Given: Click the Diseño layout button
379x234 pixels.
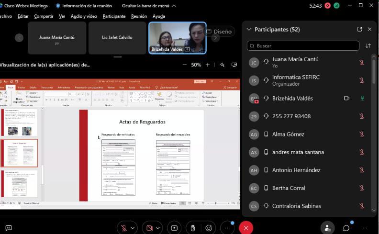Looking at the screenshot, I should (x=222, y=32).
